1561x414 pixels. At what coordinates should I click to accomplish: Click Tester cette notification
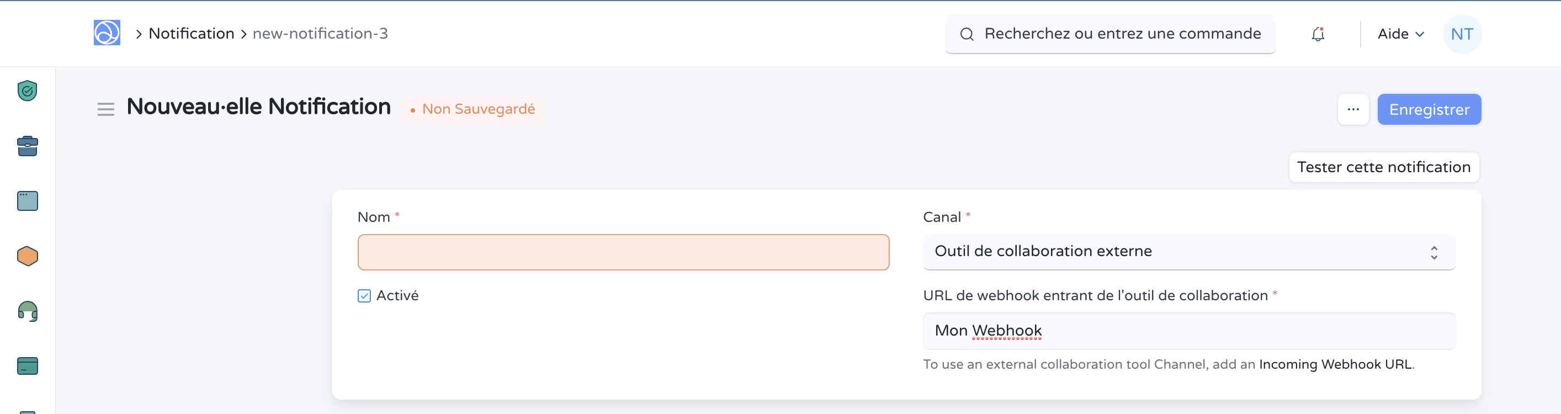(x=1384, y=167)
